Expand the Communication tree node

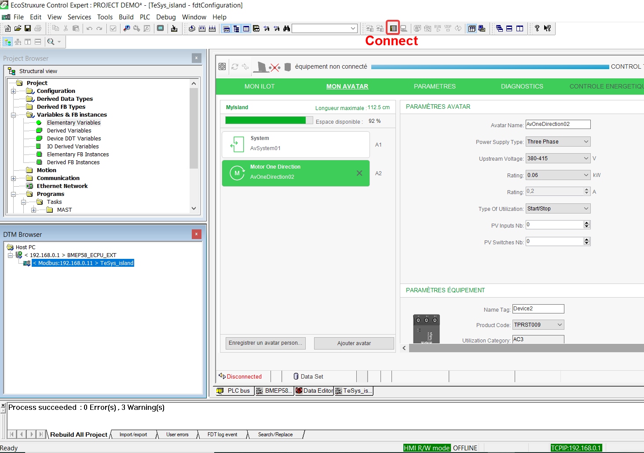(13, 178)
